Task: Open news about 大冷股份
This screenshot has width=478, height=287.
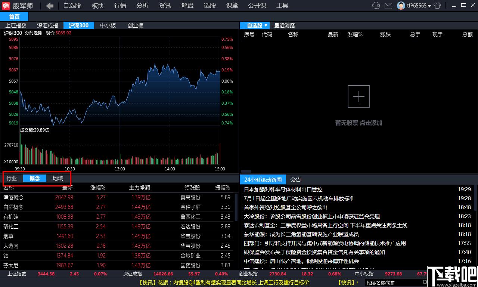Action: click(311, 216)
